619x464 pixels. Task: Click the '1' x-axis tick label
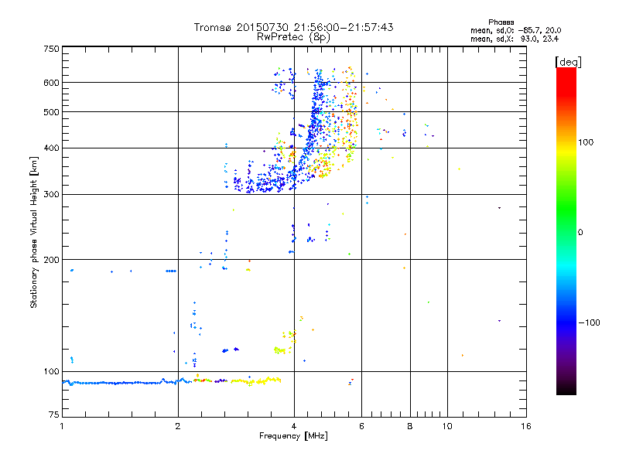click(x=62, y=426)
